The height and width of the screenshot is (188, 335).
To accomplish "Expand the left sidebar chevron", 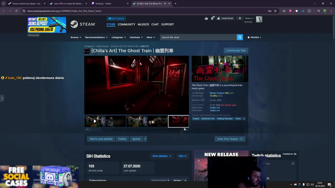I will tap(2, 98).
